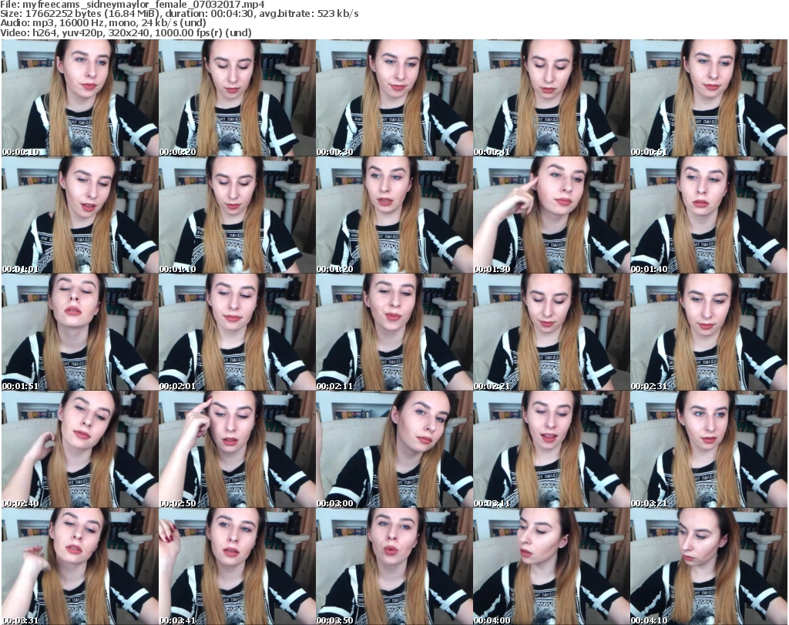Pick the frame marked 00:02:40

[x=79, y=449]
